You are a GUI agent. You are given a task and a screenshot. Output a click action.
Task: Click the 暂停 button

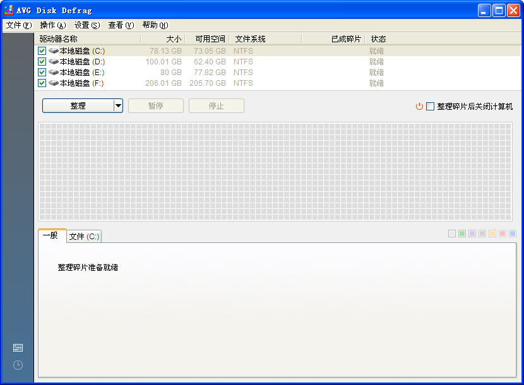(156, 106)
